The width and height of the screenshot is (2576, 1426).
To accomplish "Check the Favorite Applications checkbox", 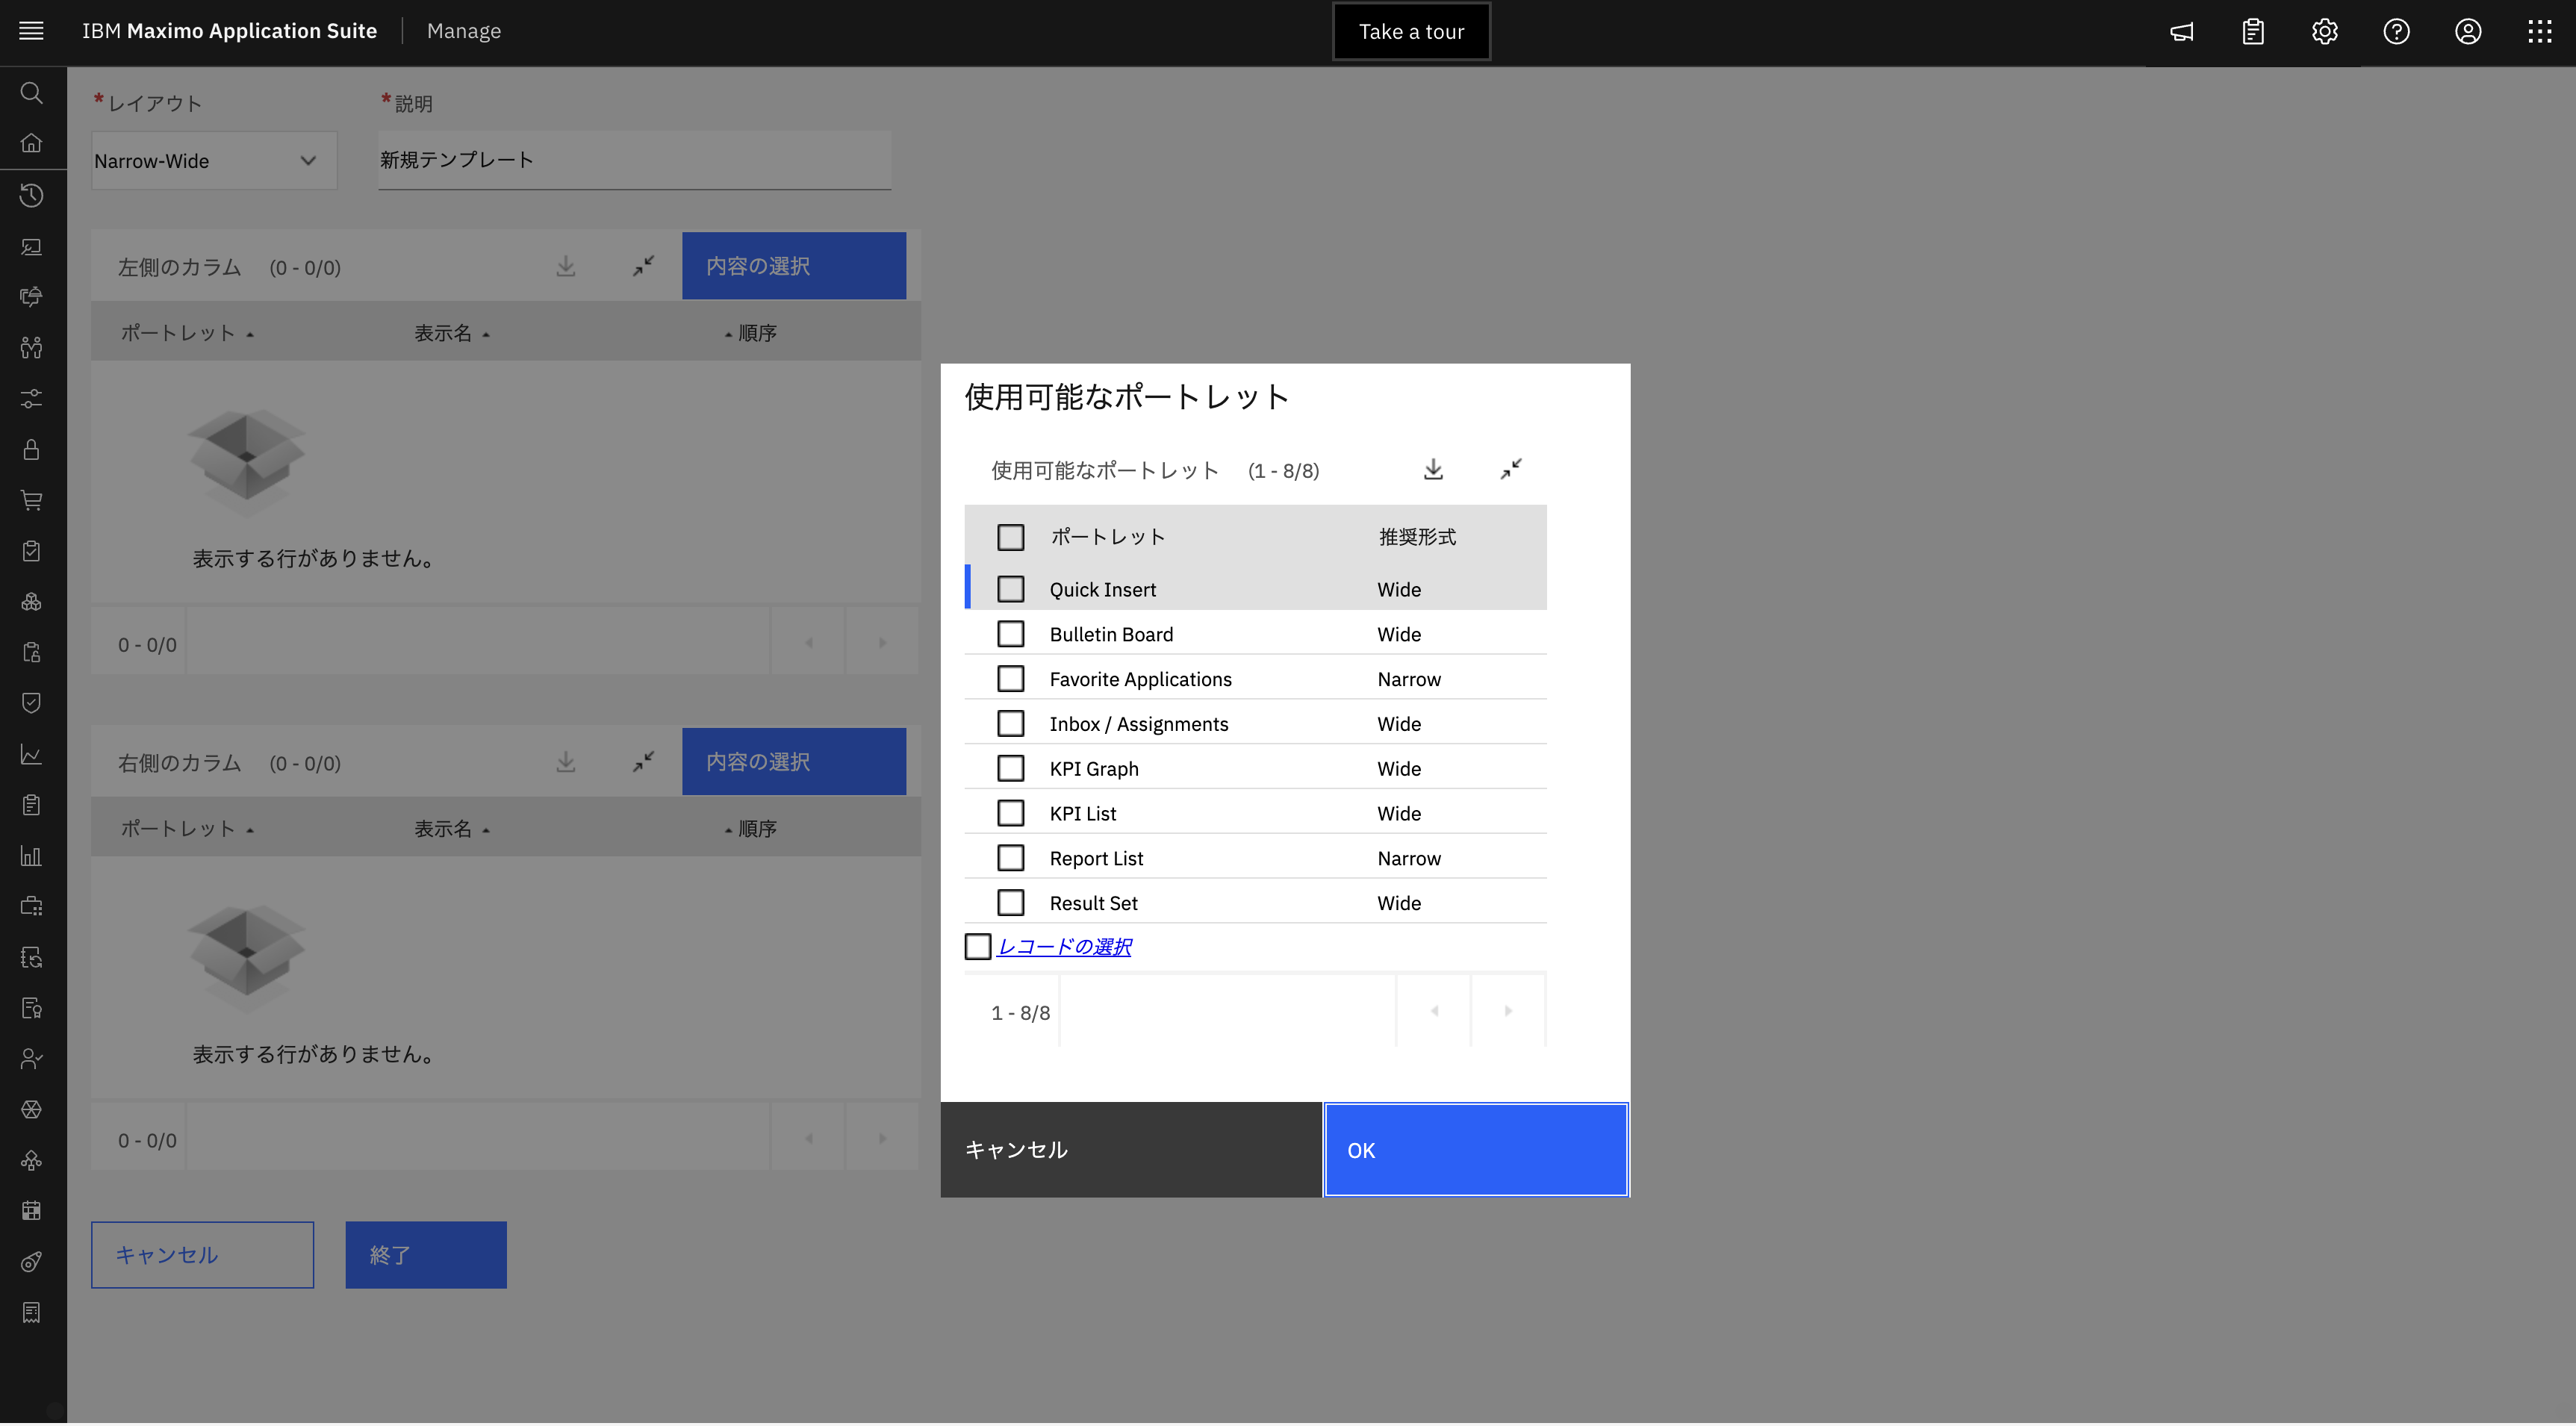I will point(1010,680).
